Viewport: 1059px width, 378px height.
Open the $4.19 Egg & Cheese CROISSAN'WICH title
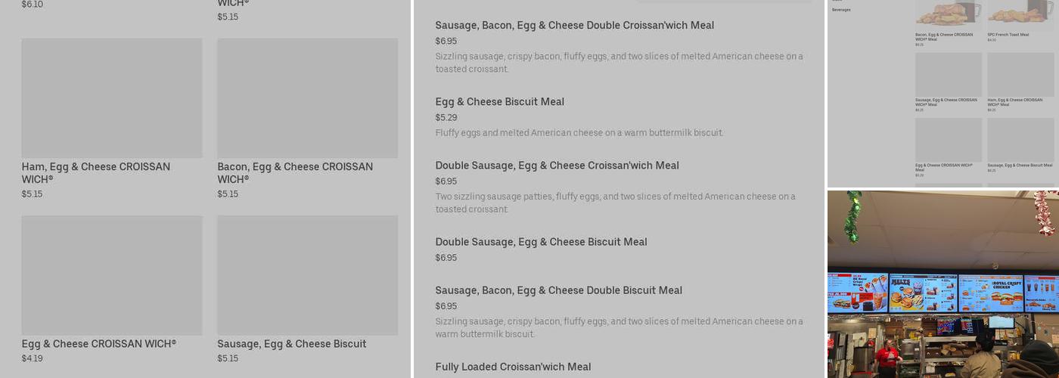click(x=99, y=344)
